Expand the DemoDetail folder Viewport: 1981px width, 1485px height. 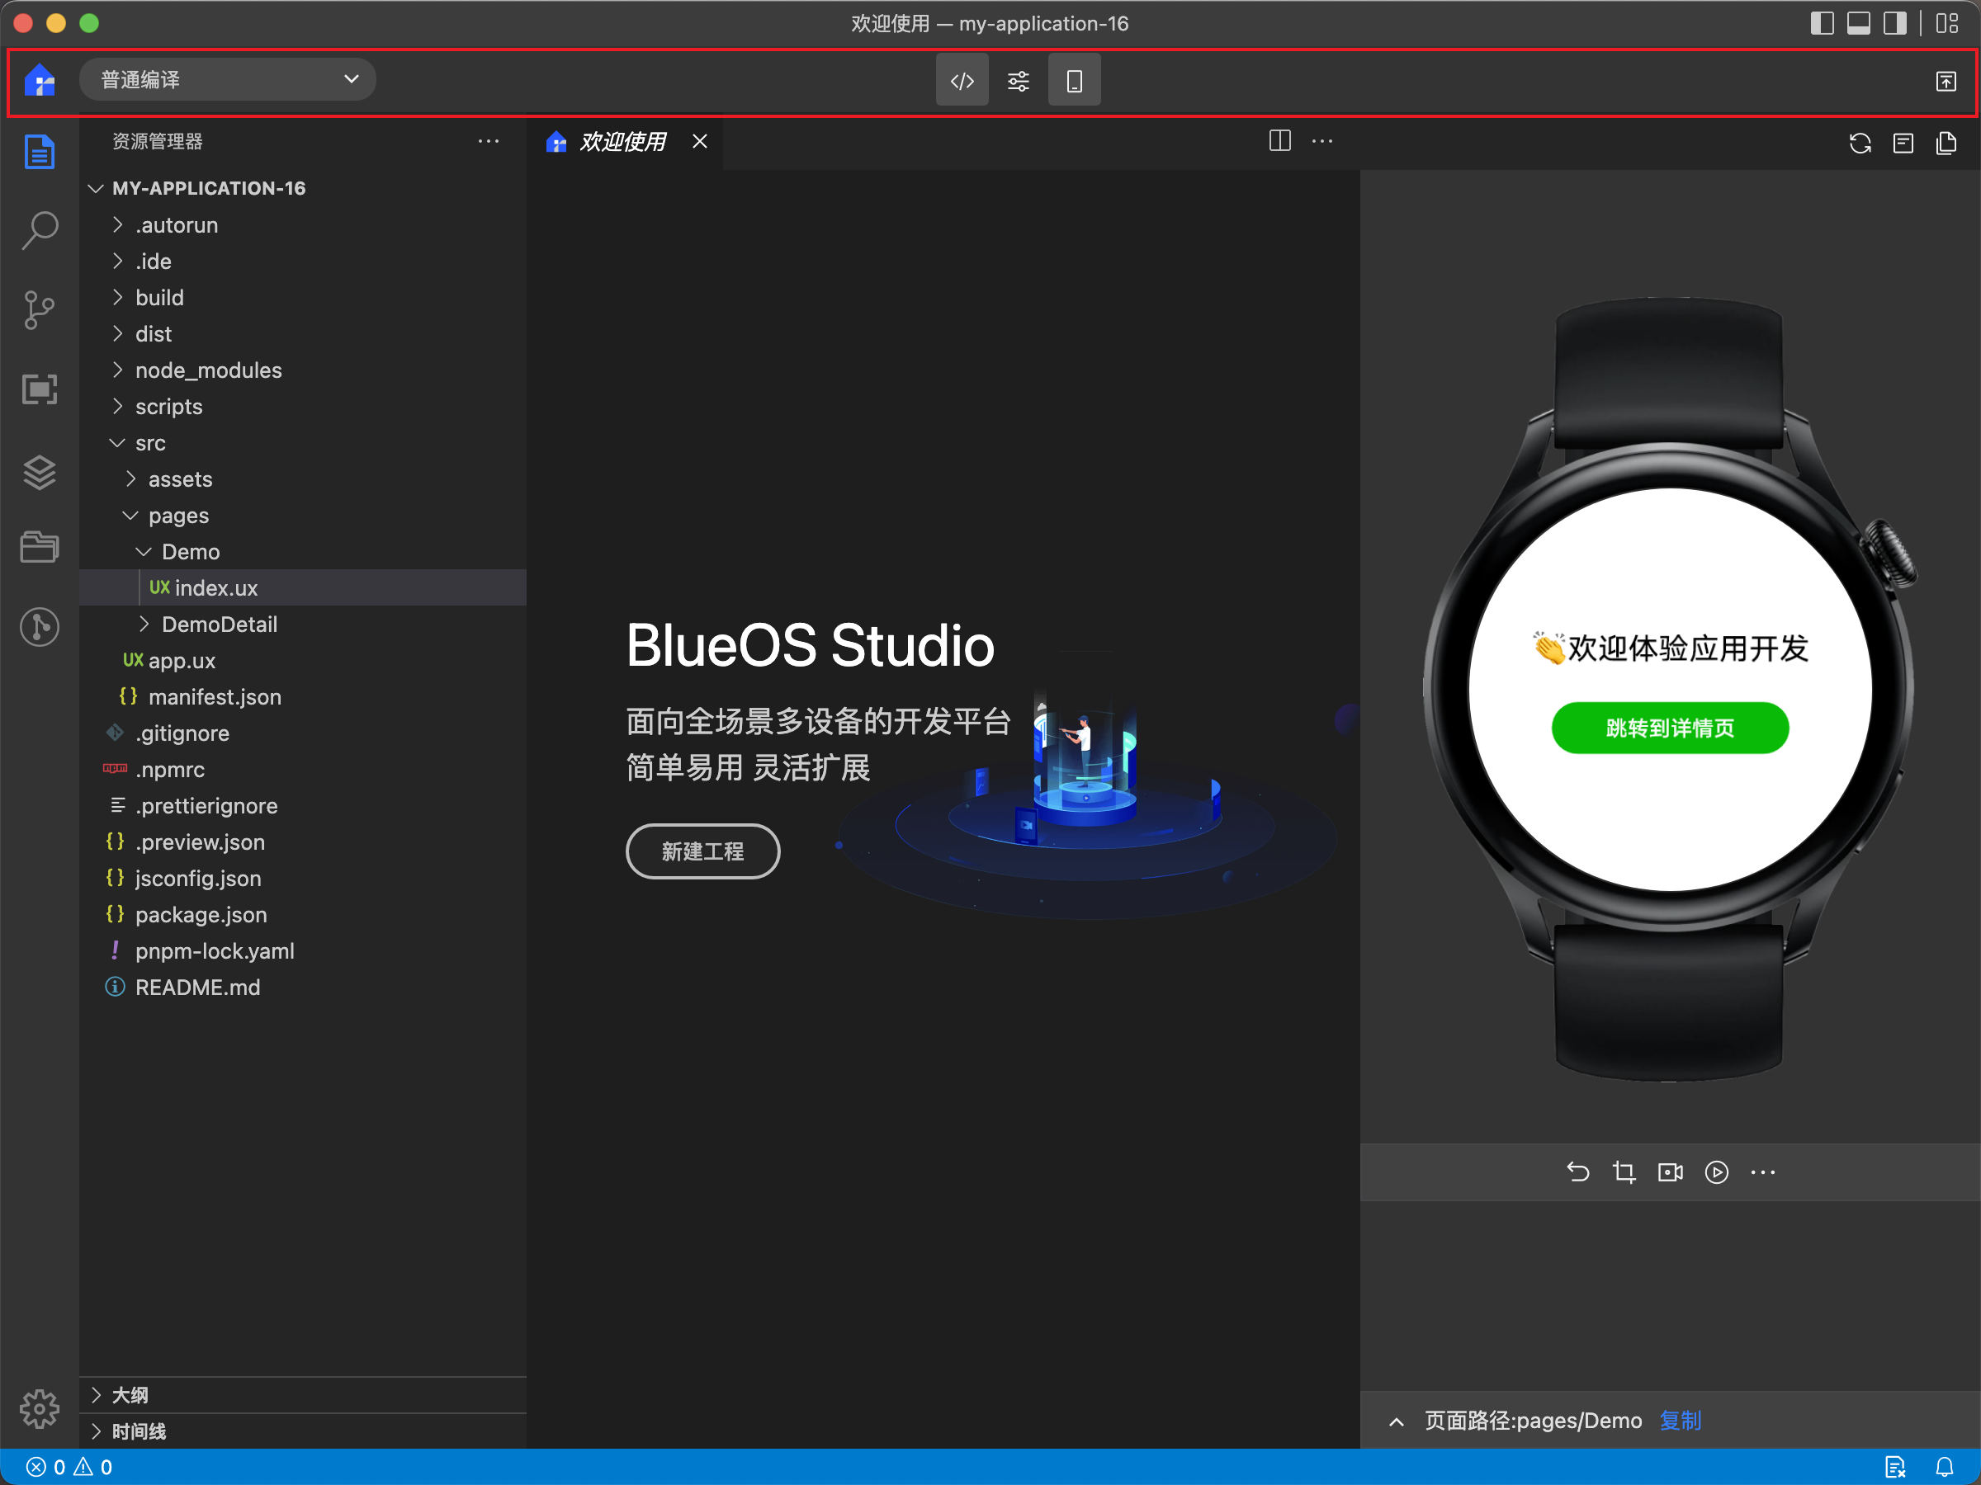[303, 624]
